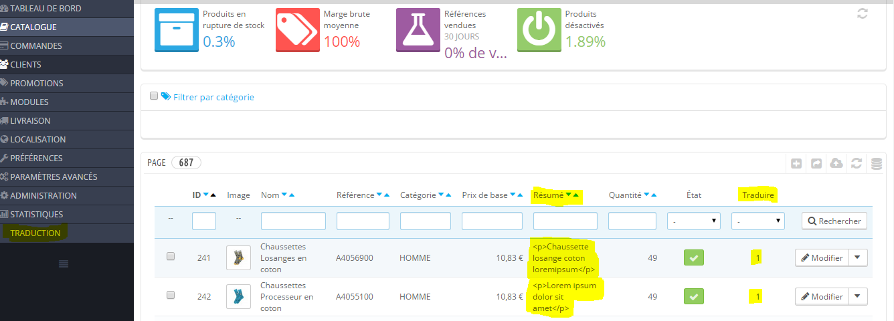Tick the checkbox for product 242
Screen dimensions: 894x321
(x=171, y=295)
